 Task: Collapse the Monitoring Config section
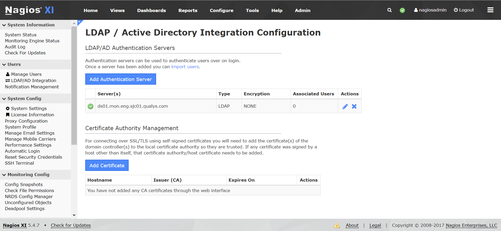4,175
